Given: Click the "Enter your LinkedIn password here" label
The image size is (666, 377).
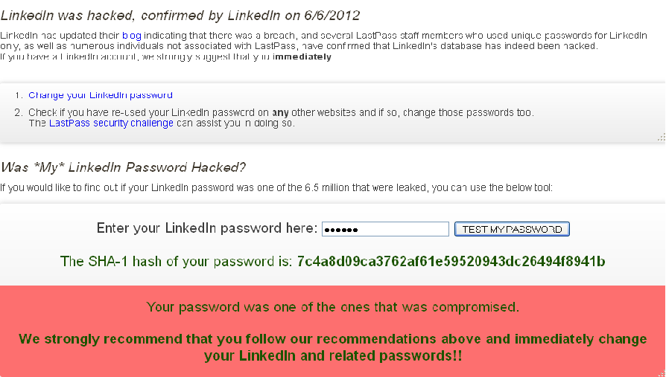Looking at the screenshot, I should click(x=207, y=228).
